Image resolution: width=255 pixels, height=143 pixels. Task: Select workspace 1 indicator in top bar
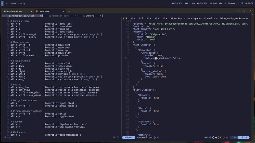point(2,3)
